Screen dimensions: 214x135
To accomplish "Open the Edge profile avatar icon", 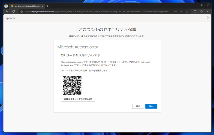I will click(6, 6).
